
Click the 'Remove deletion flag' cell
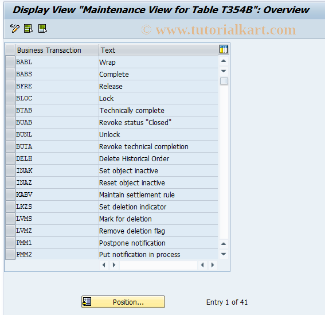(x=159, y=231)
